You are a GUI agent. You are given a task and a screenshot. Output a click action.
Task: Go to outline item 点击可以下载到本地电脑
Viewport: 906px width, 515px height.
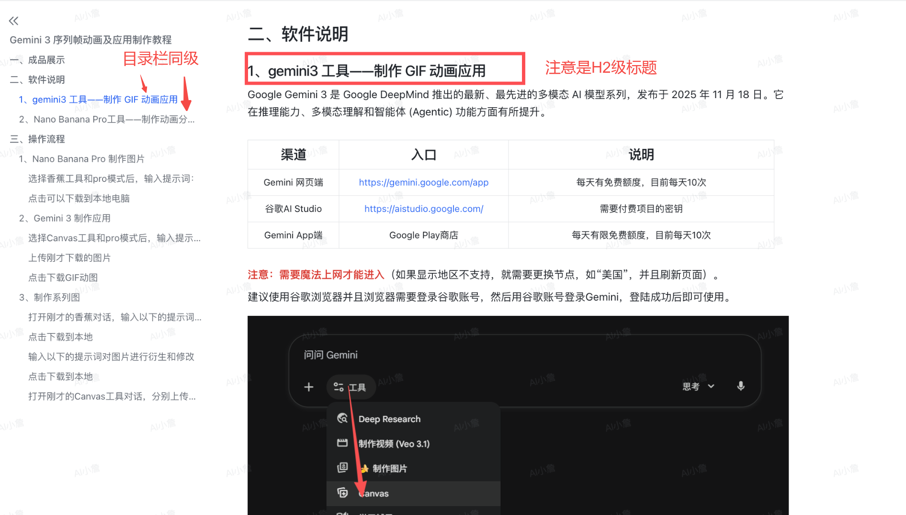click(x=79, y=198)
